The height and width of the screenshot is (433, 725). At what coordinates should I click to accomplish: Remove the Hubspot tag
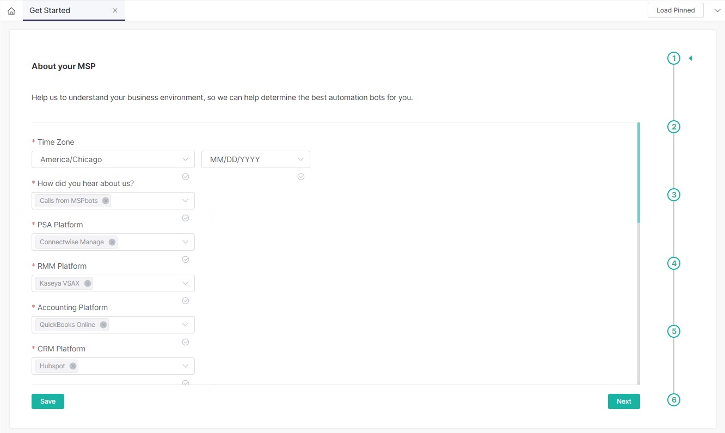73,366
